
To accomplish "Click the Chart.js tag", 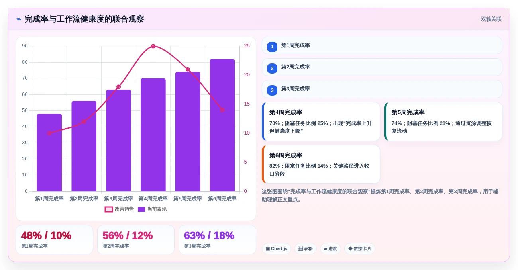I will (x=276, y=249).
